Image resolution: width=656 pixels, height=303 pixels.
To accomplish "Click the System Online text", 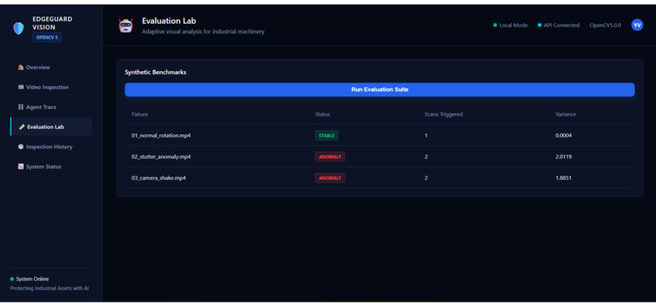I will [x=33, y=279].
